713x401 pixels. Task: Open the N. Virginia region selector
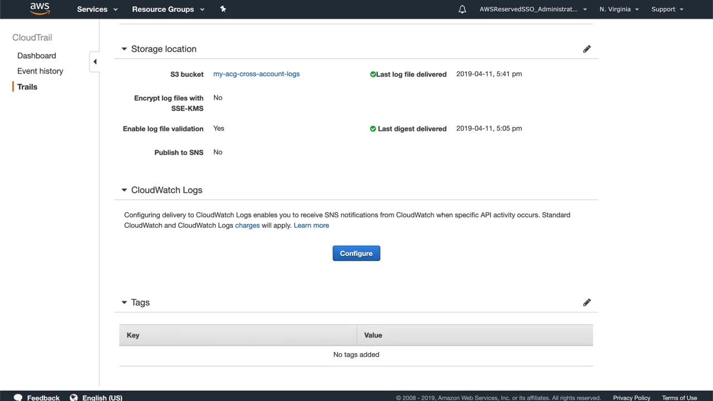(619, 9)
